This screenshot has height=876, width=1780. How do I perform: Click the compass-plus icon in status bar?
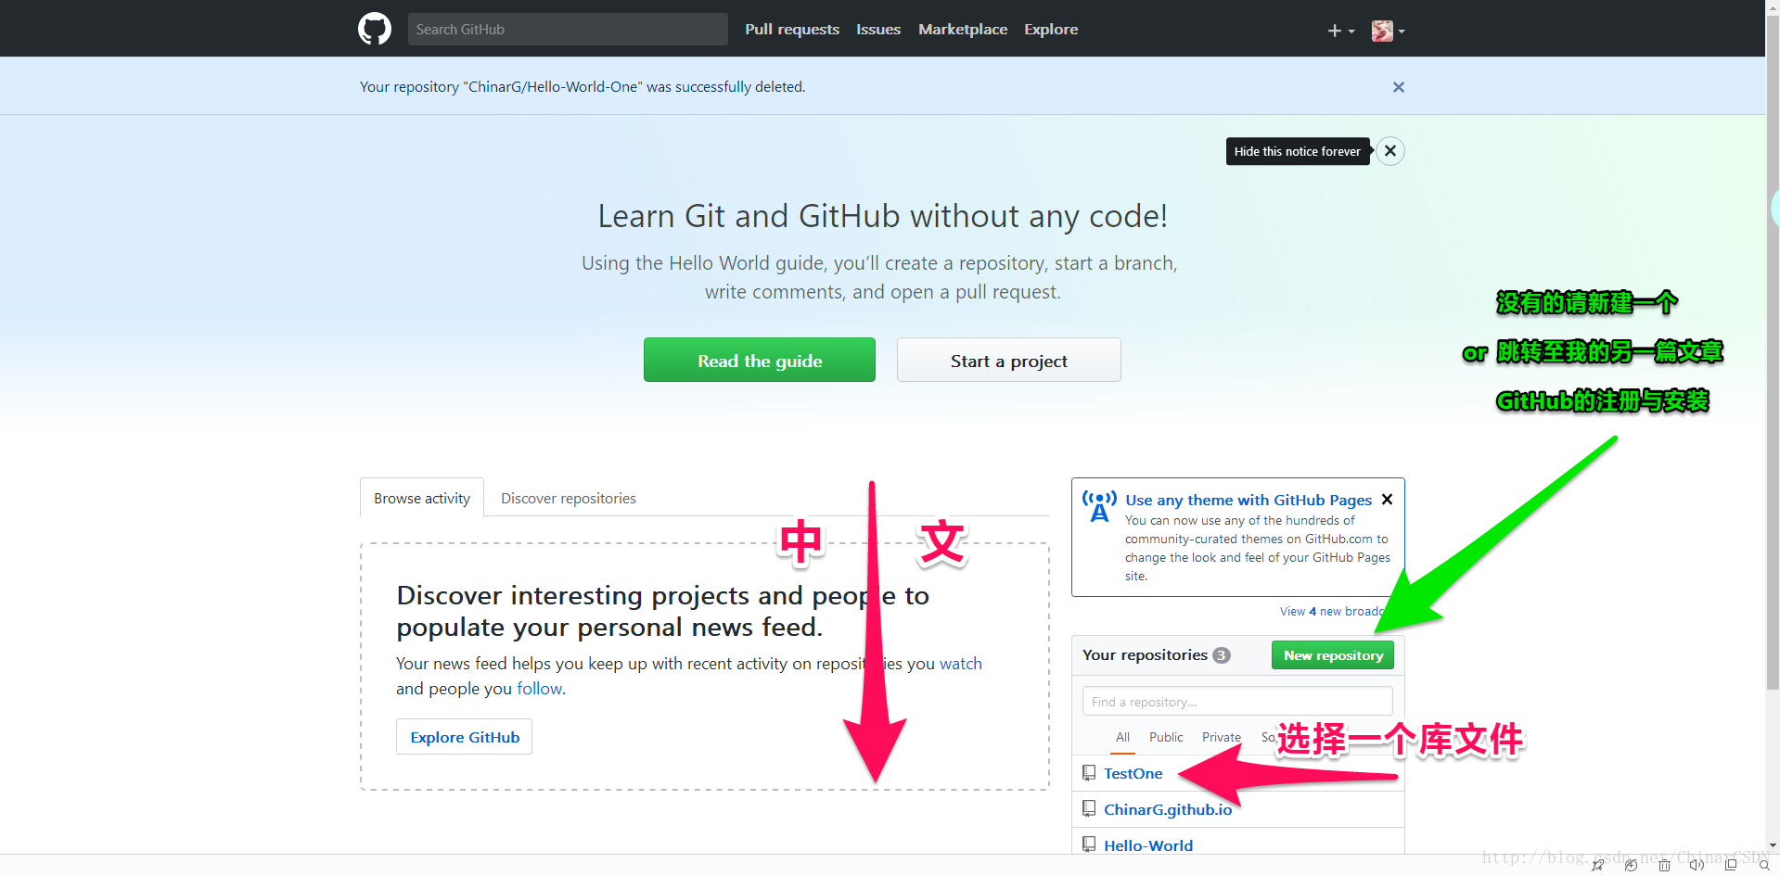coord(1631,866)
